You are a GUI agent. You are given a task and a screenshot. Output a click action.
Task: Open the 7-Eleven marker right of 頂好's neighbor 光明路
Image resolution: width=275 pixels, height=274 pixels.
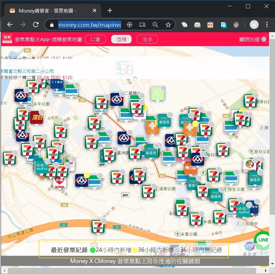(60, 131)
